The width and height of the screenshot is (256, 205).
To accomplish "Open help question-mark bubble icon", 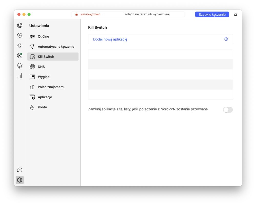I will pyautogui.click(x=20, y=170).
